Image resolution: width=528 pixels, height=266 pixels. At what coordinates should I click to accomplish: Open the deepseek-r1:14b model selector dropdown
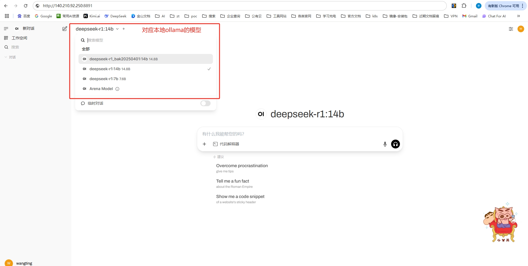tap(97, 29)
